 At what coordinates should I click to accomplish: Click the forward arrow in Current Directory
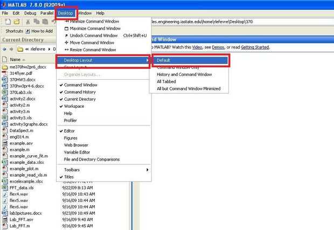point(11,49)
